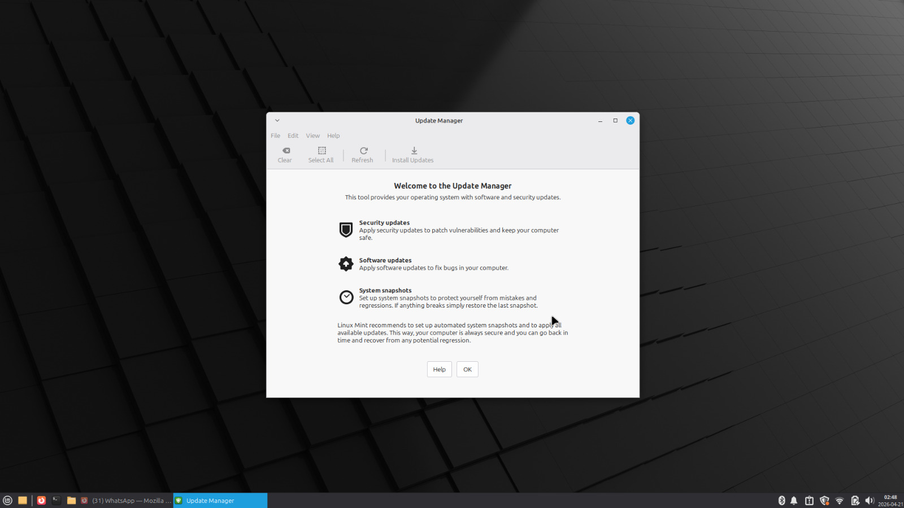Open the File menu
This screenshot has width=904, height=508.
(275, 136)
